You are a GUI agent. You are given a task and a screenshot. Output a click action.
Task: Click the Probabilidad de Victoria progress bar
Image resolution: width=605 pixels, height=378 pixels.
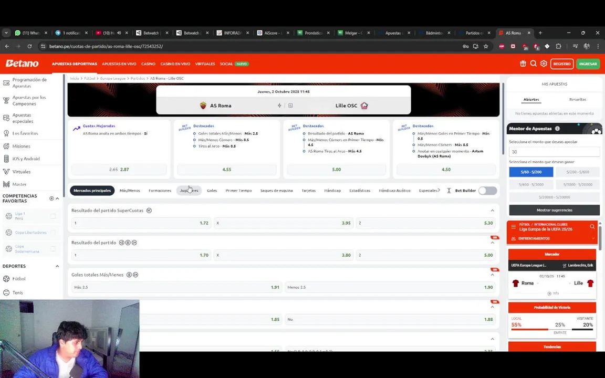(552, 329)
